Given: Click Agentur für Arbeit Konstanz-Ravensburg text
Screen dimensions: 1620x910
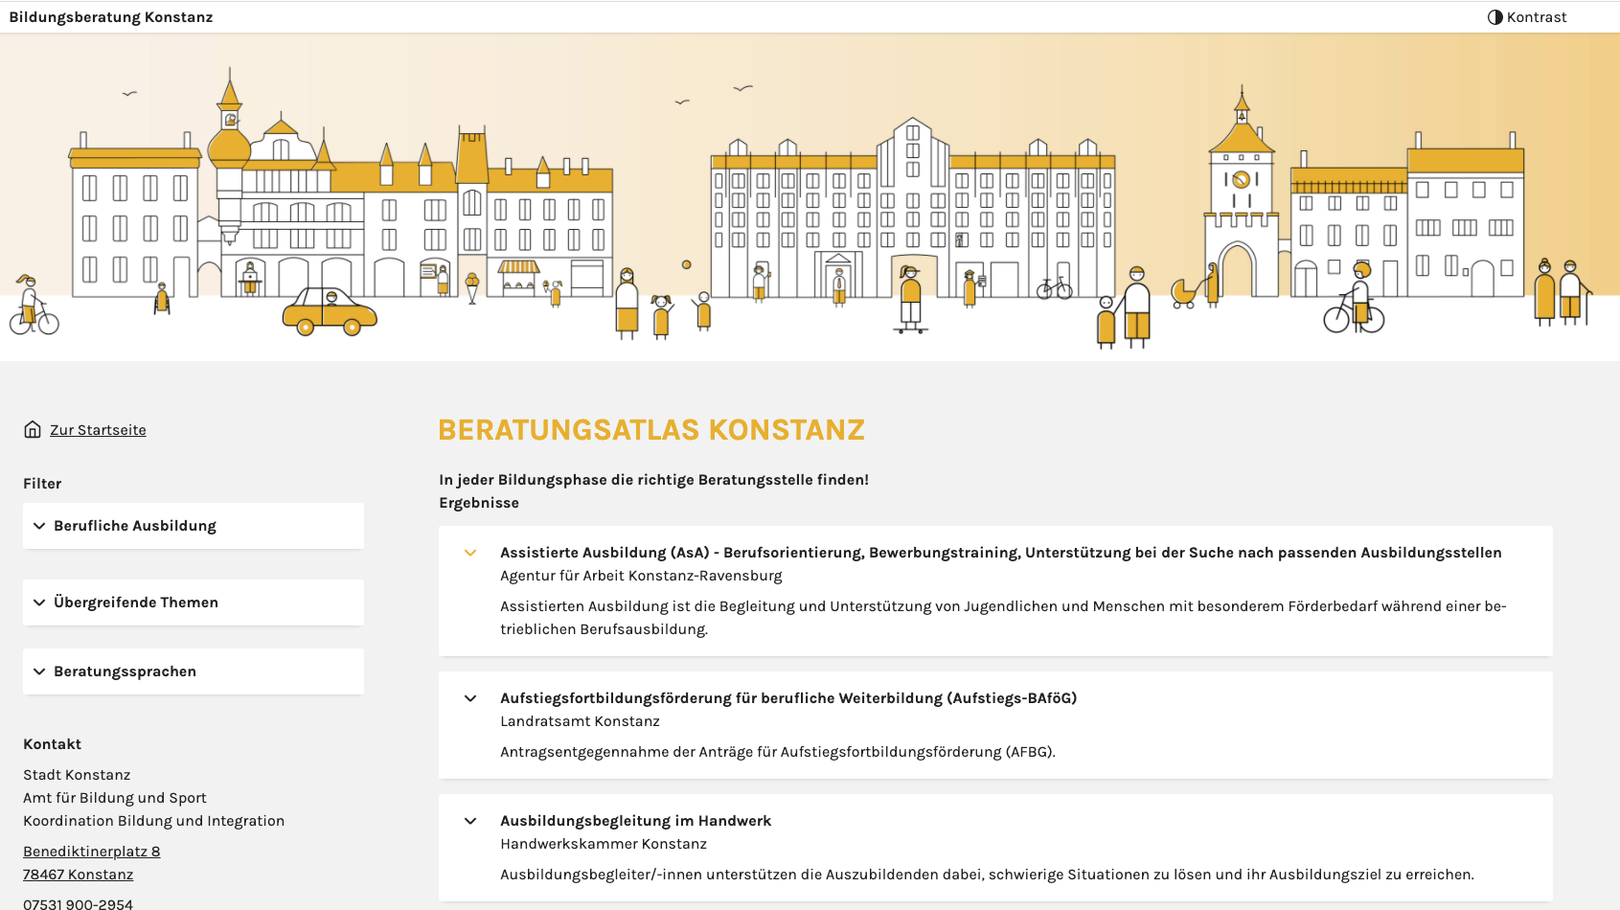Looking at the screenshot, I should point(641,576).
